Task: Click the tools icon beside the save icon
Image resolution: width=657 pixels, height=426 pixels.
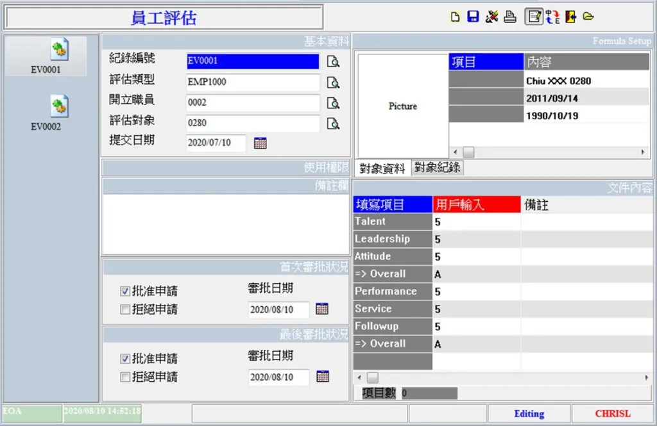Action: pos(491,17)
